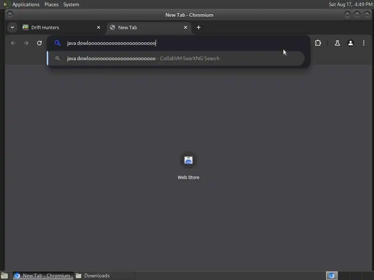Screen dimensions: 374x280
Task: Click the Drift Hunters tab favicon
Action: pyautogui.click(x=25, y=27)
